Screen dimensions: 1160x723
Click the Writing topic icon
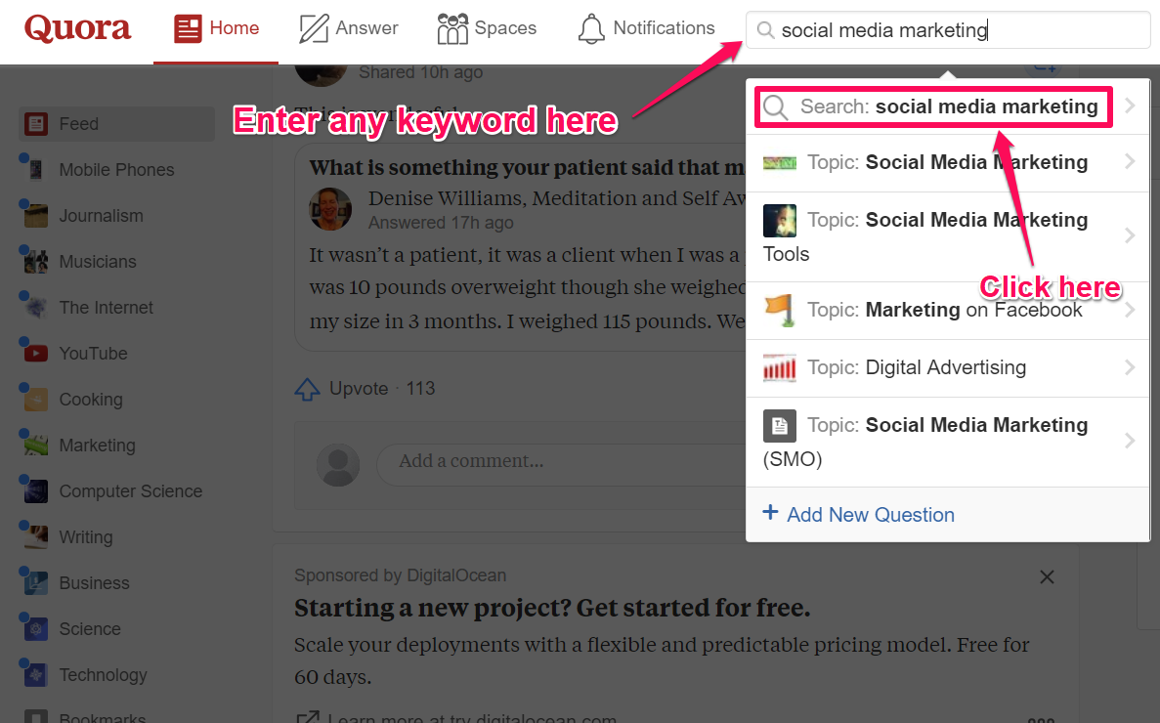(35, 536)
